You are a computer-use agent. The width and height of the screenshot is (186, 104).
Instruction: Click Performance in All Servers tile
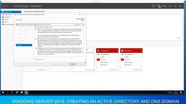click(128, 62)
